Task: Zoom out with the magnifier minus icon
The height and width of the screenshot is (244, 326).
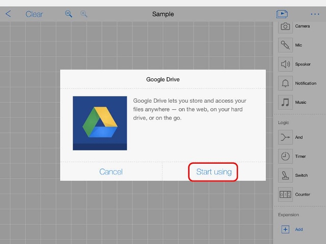Action: pos(69,14)
